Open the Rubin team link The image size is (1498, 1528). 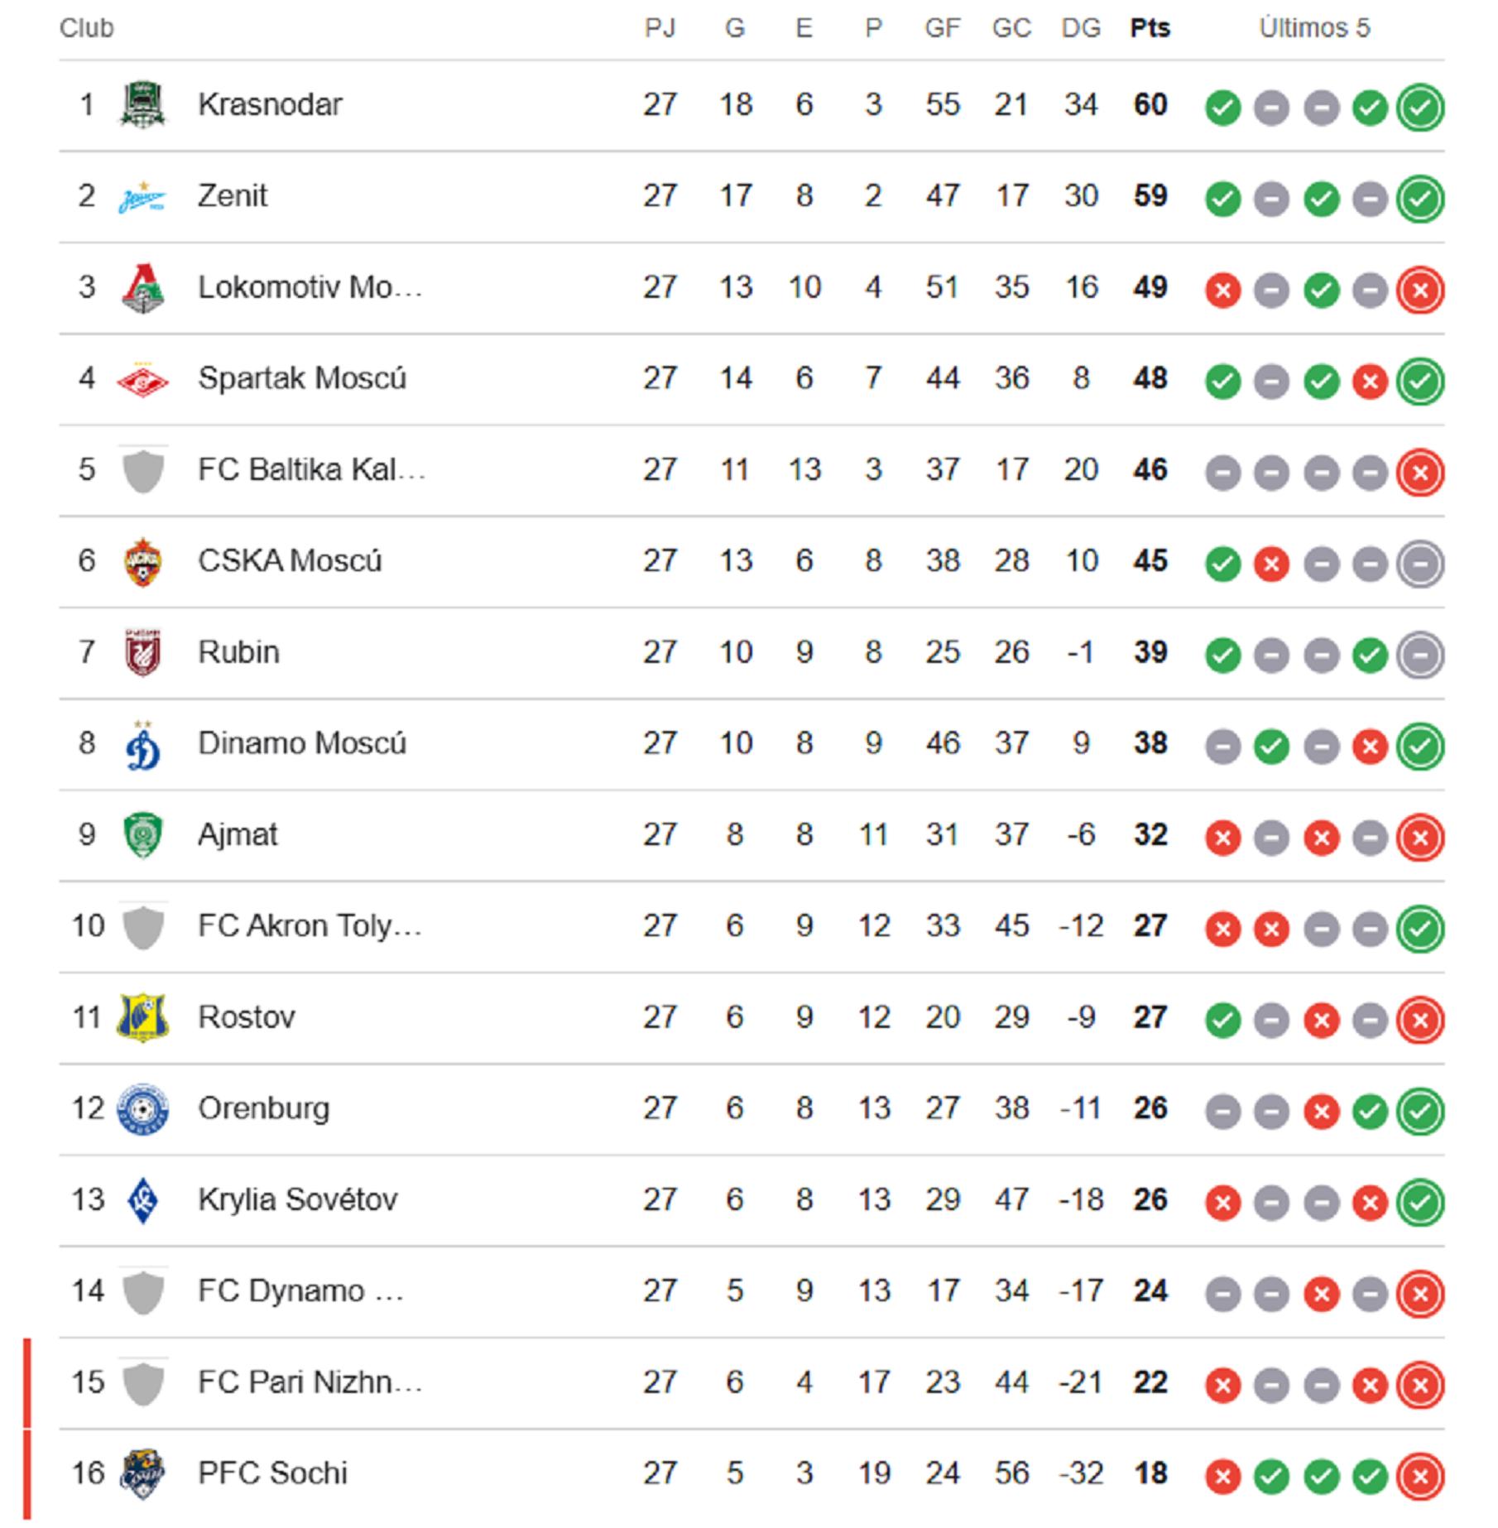point(238,652)
